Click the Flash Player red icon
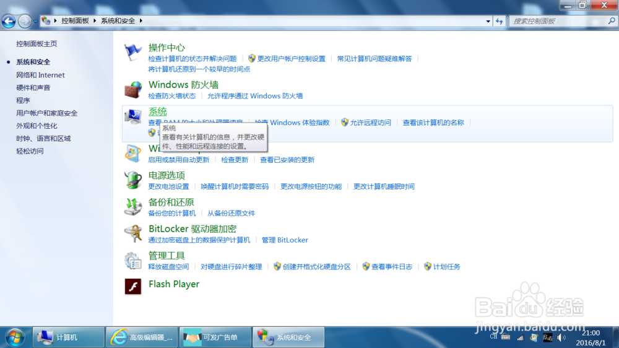 (133, 286)
